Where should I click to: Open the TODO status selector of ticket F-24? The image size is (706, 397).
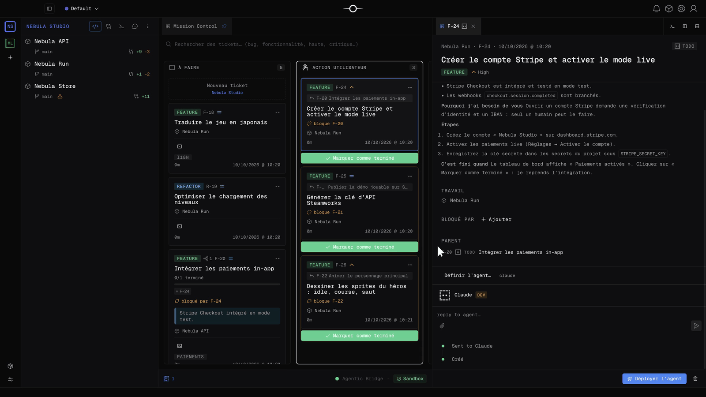[685, 46]
